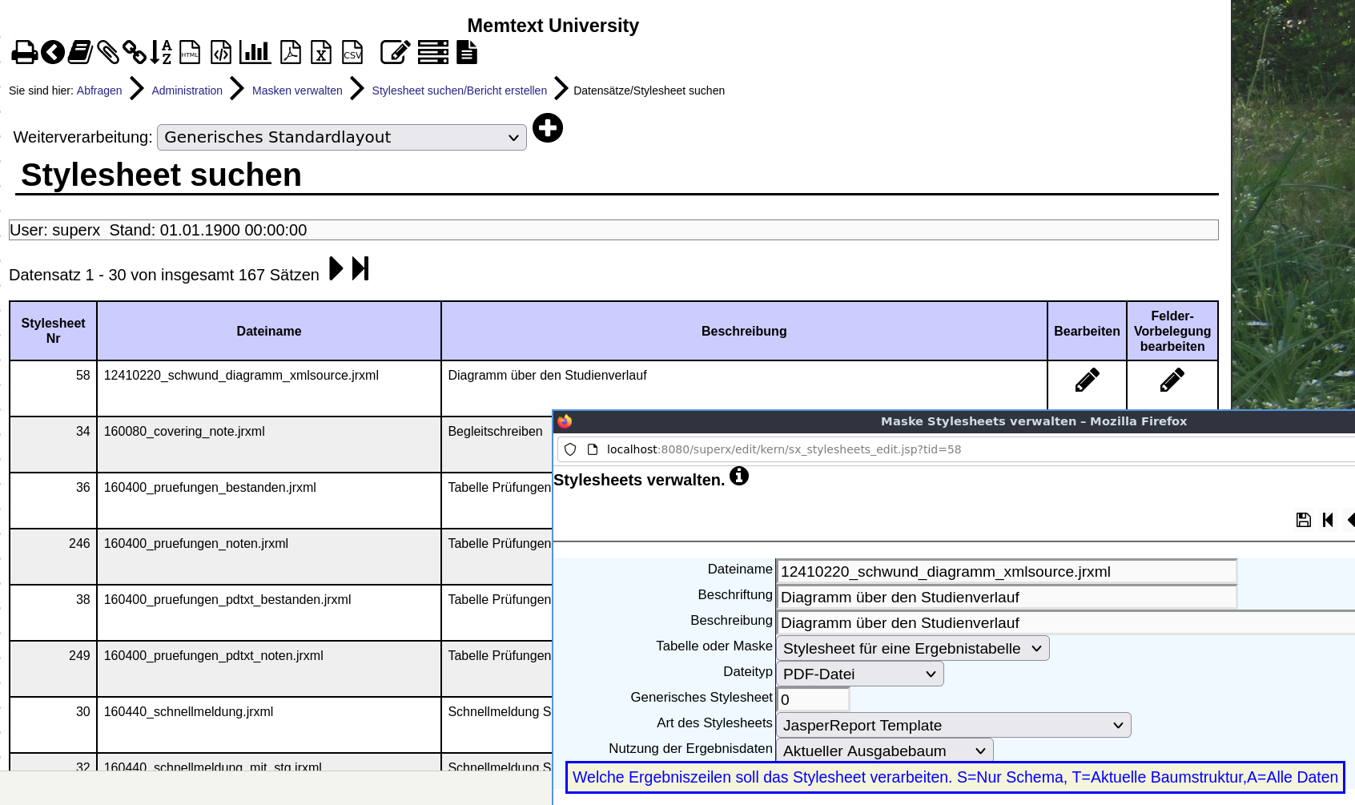Viewport: 1355px width, 805px height.
Task: Open Stylesheet suchen/Bericht erstellen breadcrumb
Action: pos(460,91)
